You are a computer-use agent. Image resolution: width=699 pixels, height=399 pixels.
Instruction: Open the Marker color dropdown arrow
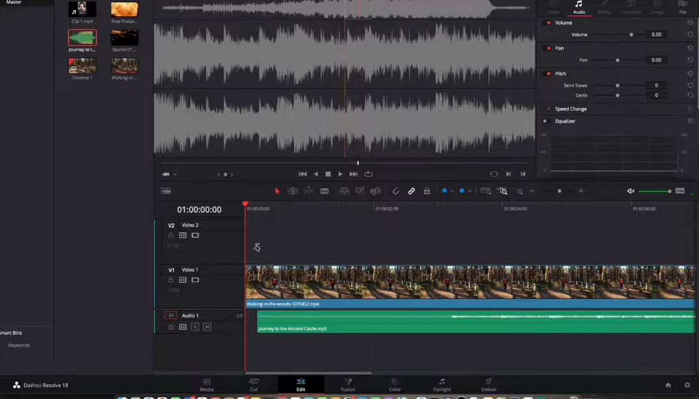[x=469, y=191]
